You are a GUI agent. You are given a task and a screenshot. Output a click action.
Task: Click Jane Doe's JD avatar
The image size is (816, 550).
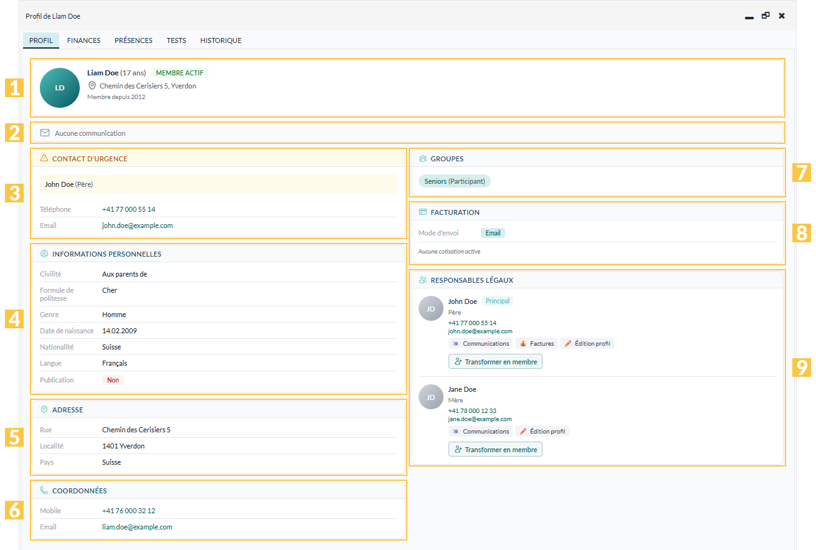click(x=431, y=396)
